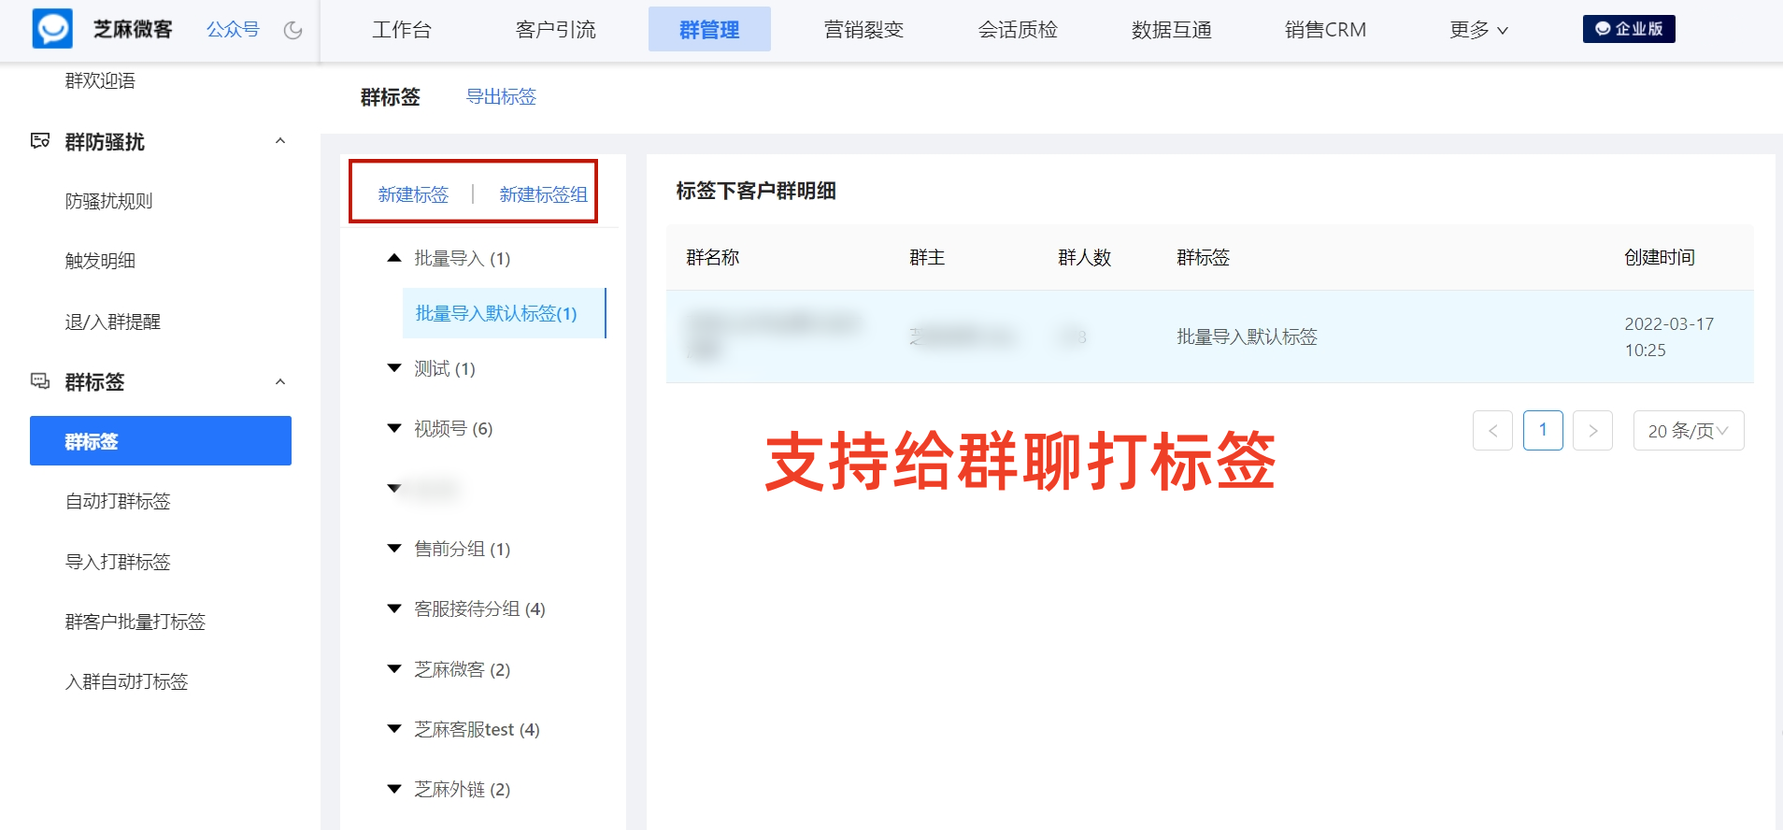Collapse the 群标签 sidebar section
Screen dimensions: 1783x830
point(280,381)
